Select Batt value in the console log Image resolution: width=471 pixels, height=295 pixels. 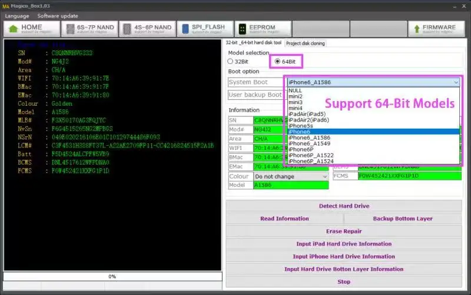80,154
